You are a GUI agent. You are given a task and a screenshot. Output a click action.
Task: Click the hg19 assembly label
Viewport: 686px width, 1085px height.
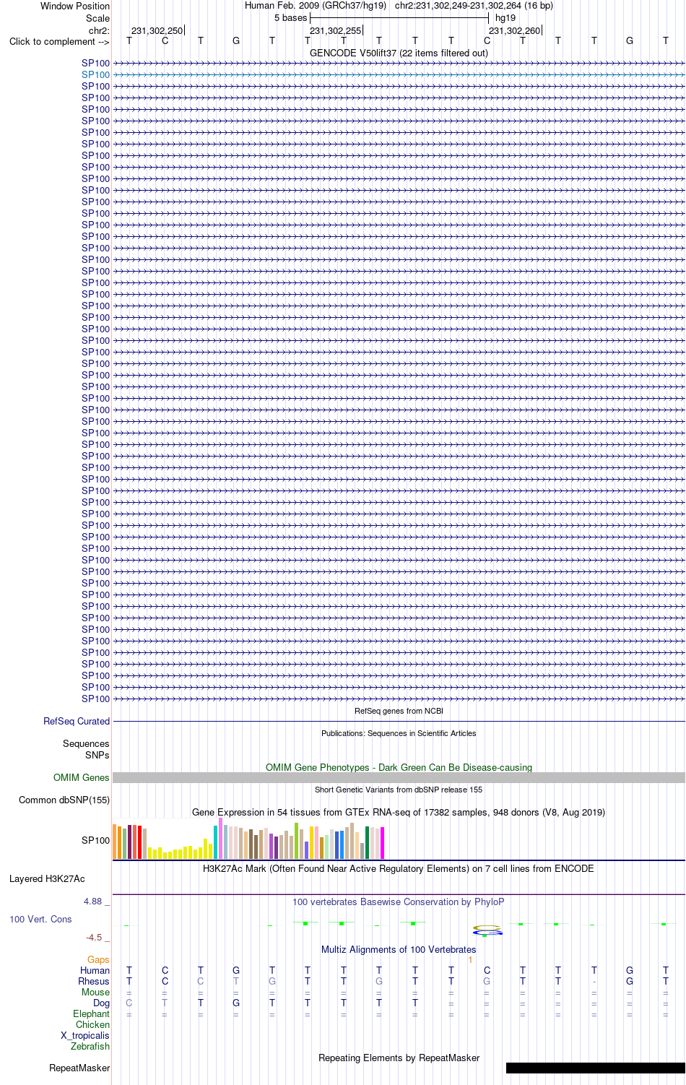[x=505, y=18]
